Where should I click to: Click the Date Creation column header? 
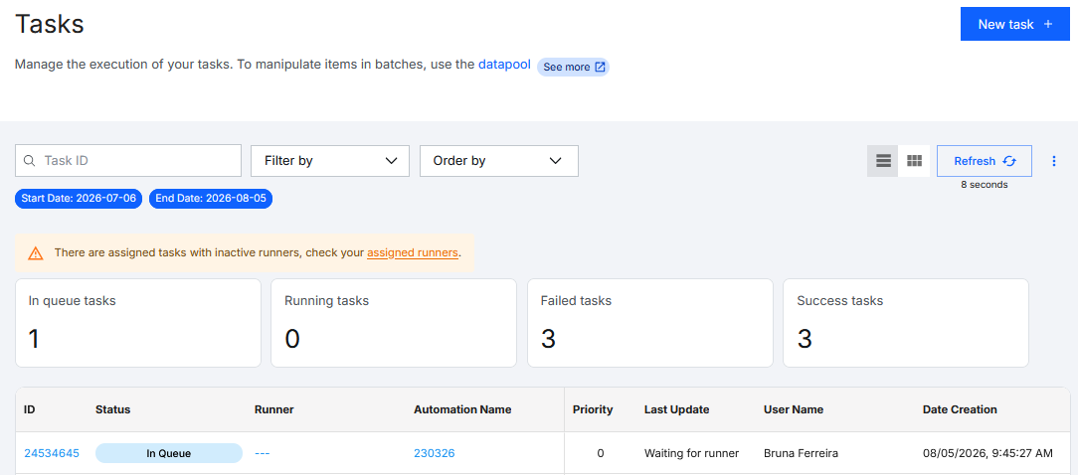pos(960,409)
